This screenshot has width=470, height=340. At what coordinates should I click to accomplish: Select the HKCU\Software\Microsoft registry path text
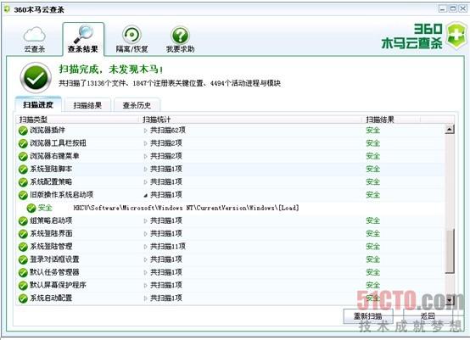tap(186, 208)
